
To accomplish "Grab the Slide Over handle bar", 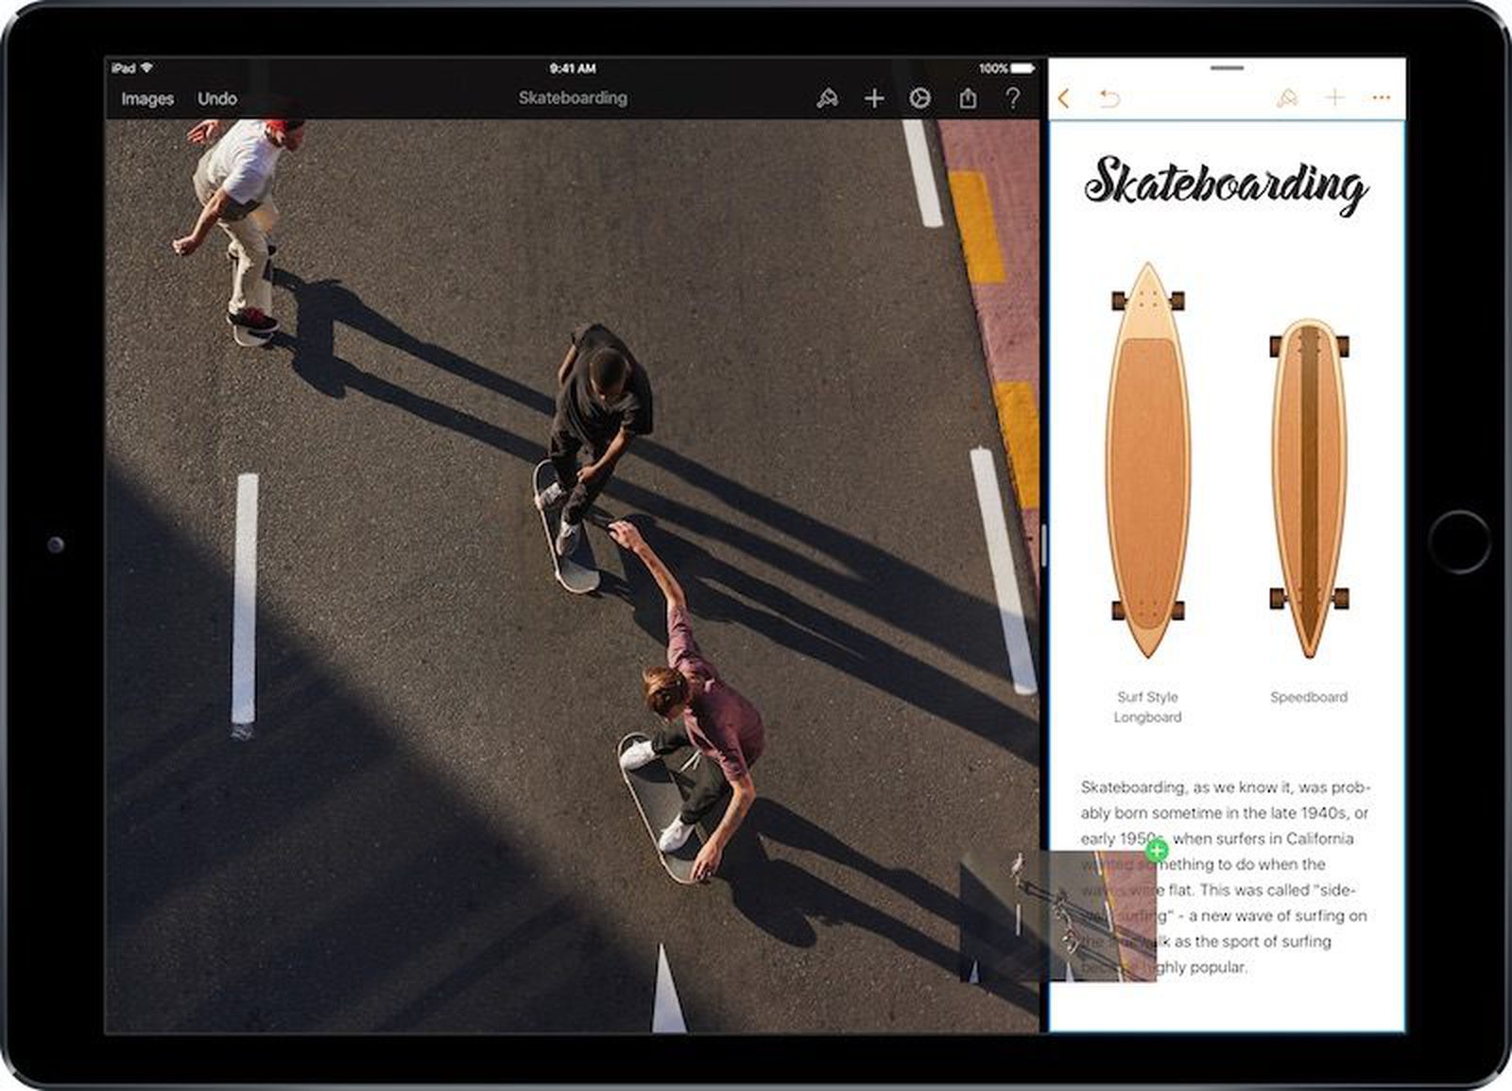I will [1228, 67].
